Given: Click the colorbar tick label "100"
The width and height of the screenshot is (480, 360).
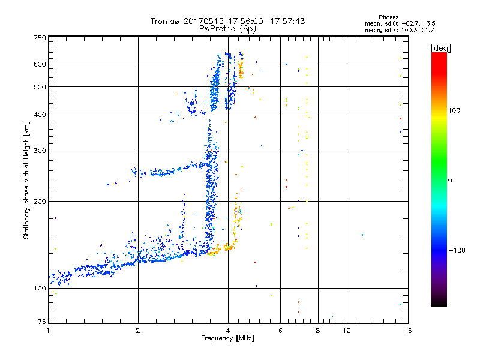Looking at the screenshot, I should pos(454,110).
